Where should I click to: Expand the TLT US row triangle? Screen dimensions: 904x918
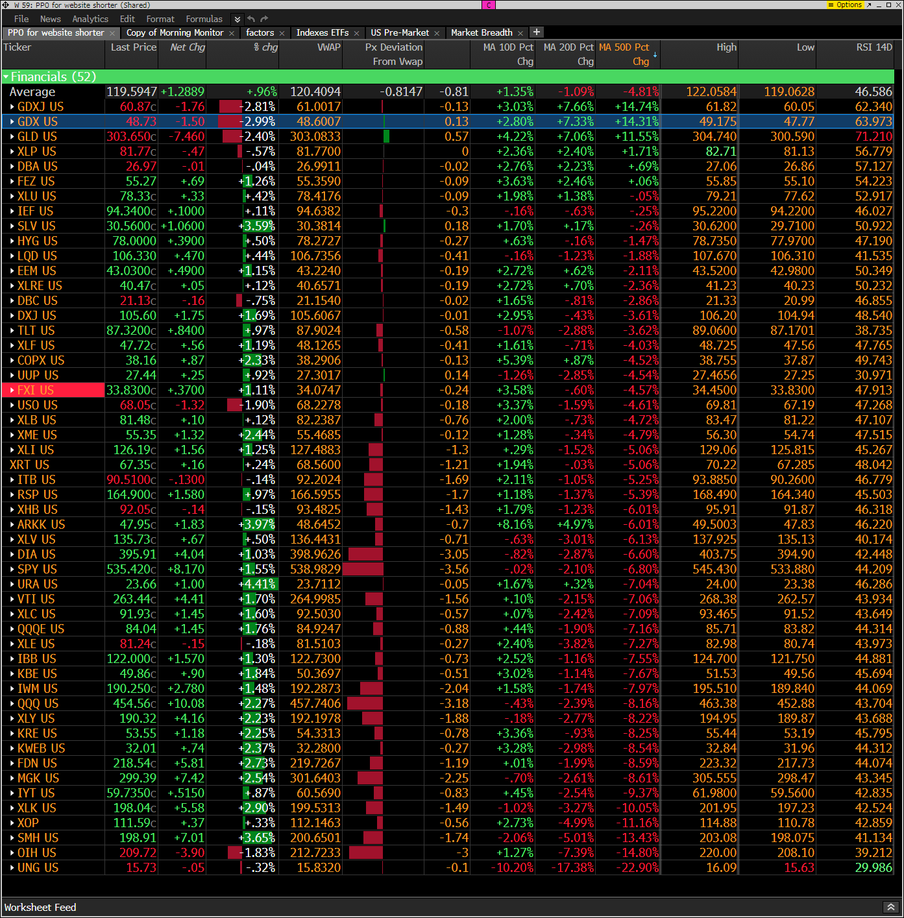12,331
